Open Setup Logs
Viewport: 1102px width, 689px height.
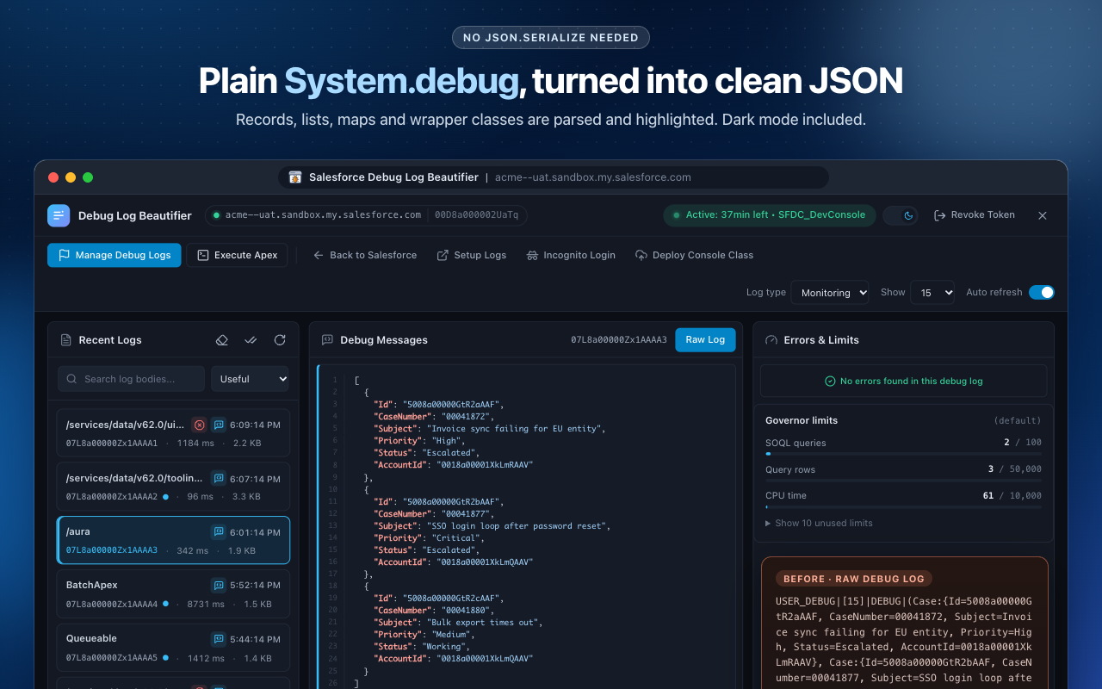(472, 255)
